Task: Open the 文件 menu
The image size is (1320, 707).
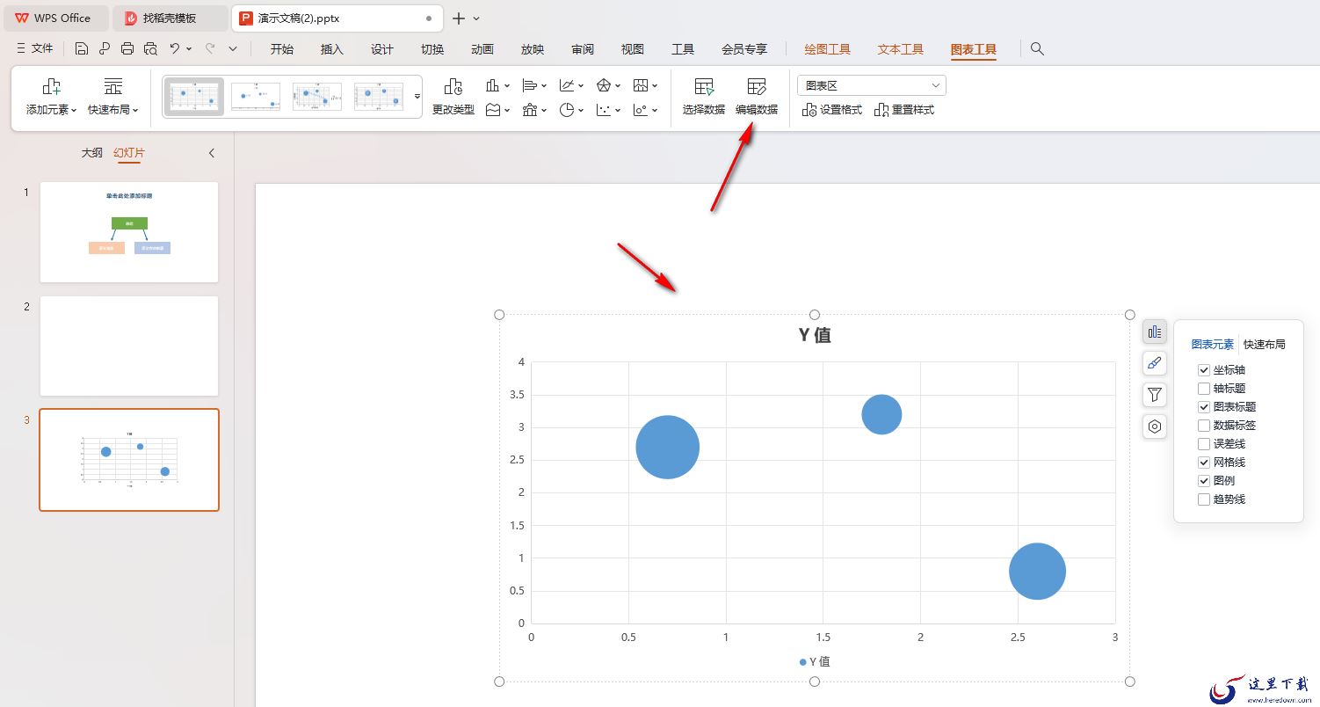Action: pos(35,49)
